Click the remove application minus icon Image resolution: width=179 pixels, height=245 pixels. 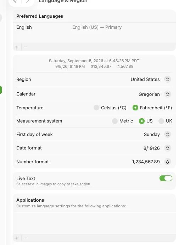point(26,238)
